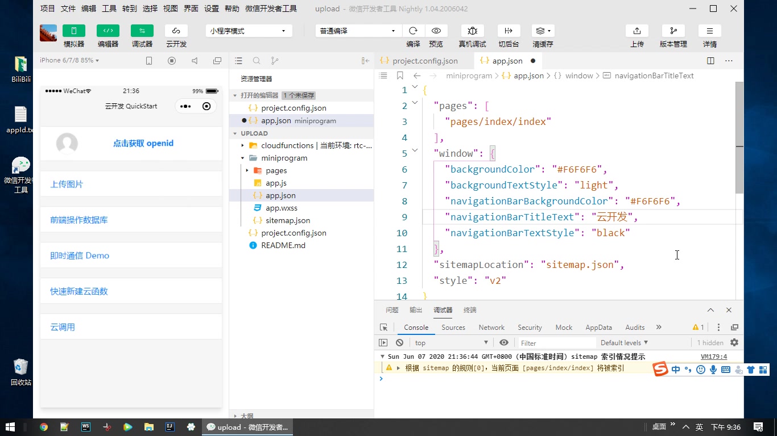The height and width of the screenshot is (436, 777).
Task: Collapse the file explorer sidebar
Action: (x=365, y=61)
